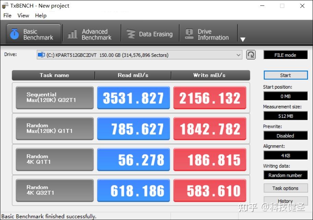
Task: Open Task options
Action: pos(286,188)
